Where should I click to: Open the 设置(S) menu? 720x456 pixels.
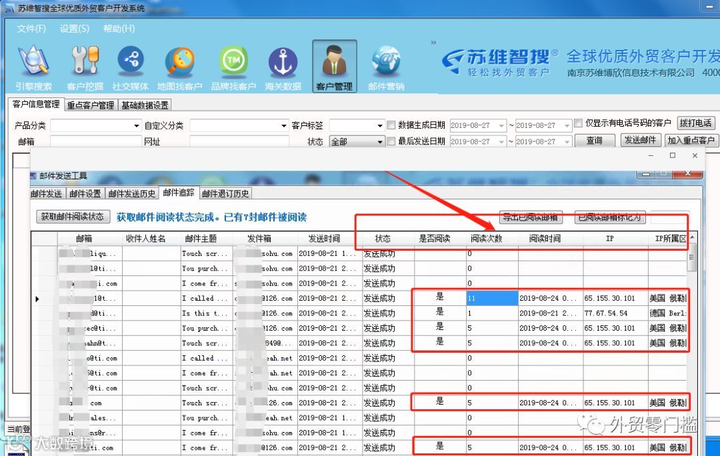pyautogui.click(x=75, y=29)
